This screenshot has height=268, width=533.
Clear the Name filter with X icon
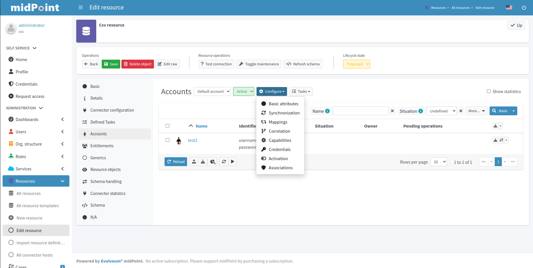point(392,111)
